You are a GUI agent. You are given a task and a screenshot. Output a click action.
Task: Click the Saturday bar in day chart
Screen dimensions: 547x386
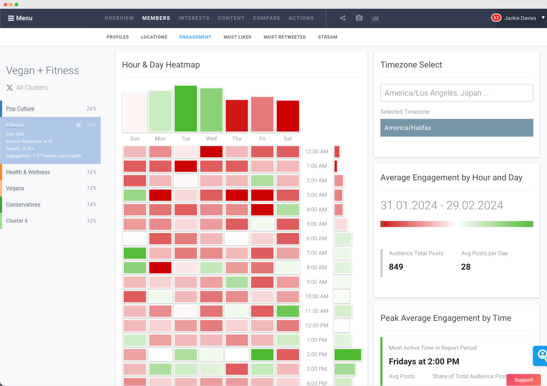pyautogui.click(x=288, y=116)
